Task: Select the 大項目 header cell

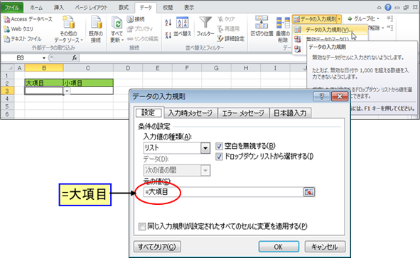Action: [x=44, y=83]
